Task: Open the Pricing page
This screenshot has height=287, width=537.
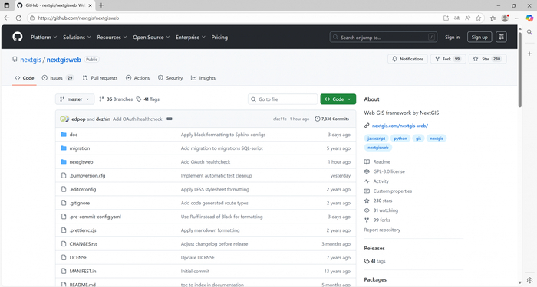Action: tap(219, 37)
